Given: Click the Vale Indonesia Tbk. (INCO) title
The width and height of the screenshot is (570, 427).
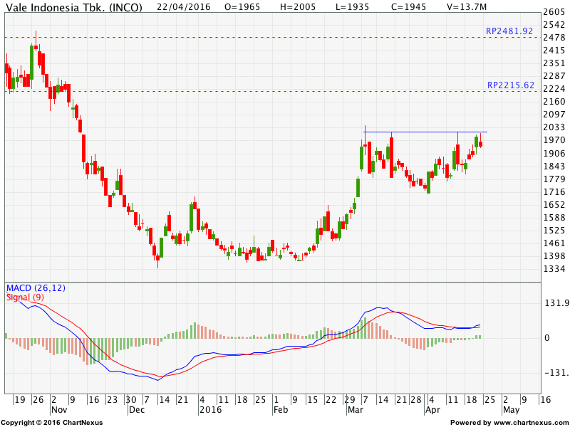Looking at the screenshot, I should click(x=74, y=7).
